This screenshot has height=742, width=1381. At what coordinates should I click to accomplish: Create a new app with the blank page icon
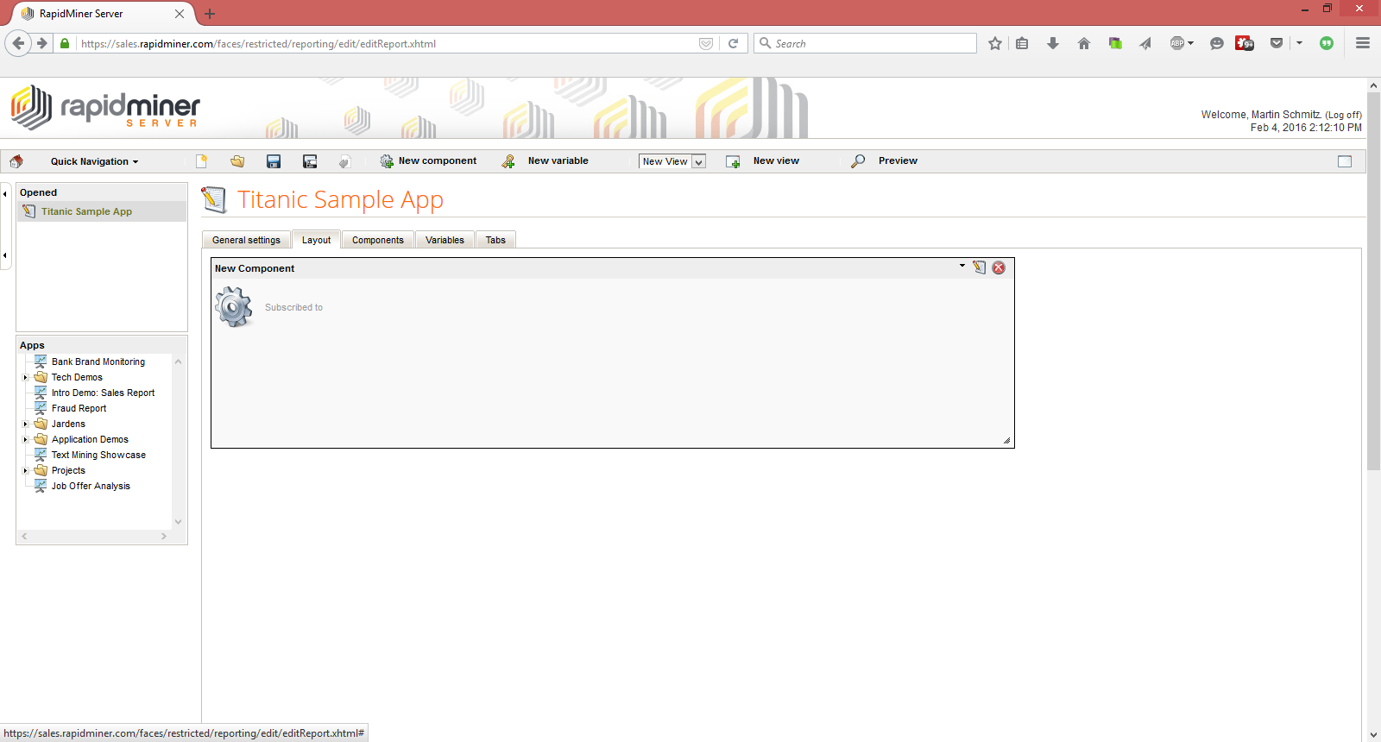[201, 161]
